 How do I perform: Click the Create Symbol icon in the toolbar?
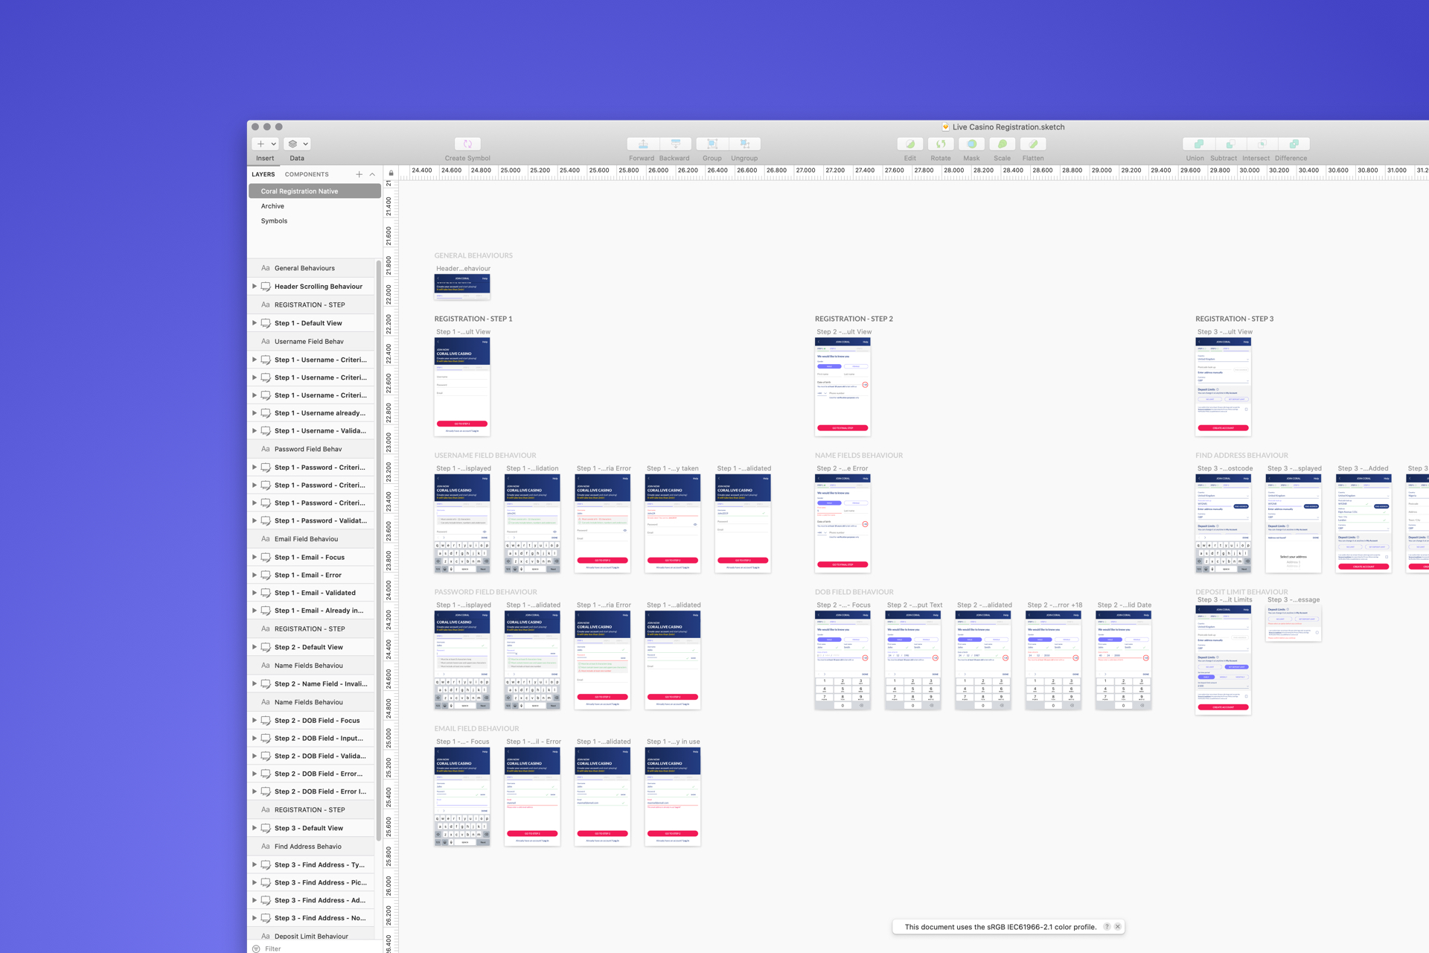pyautogui.click(x=467, y=144)
